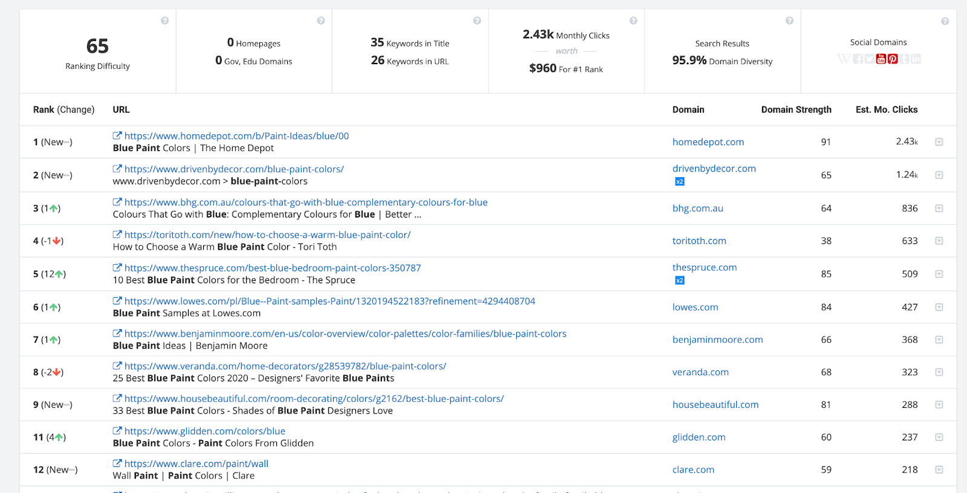Click external-link icon beside the veranda.com URL
The width and height of the screenshot is (967, 493).
coord(117,366)
